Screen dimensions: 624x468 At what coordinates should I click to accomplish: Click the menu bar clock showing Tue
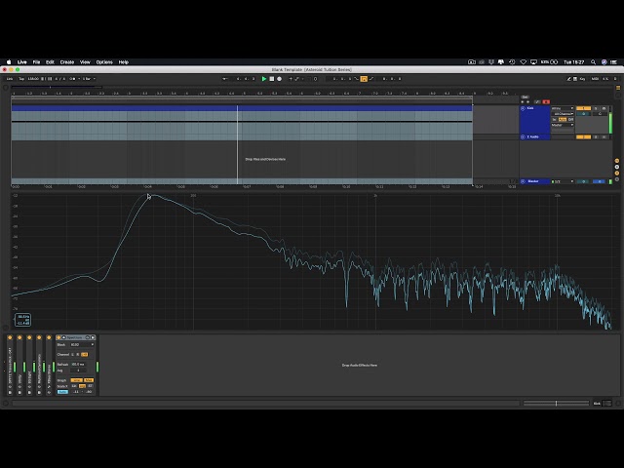(573, 62)
